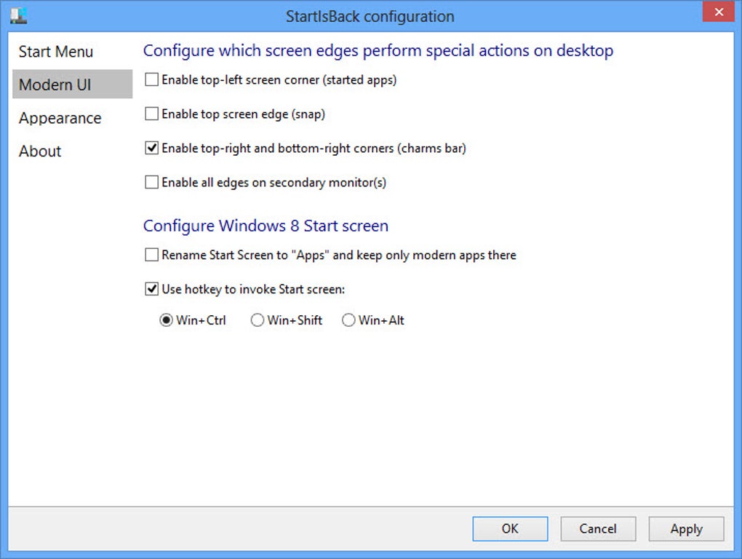742x559 pixels.
Task: Disable charms bar corners checkbox
Action: pos(151,148)
